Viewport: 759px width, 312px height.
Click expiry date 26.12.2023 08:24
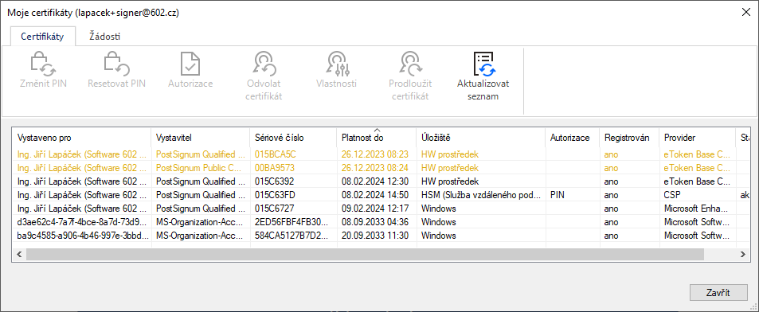tap(374, 168)
